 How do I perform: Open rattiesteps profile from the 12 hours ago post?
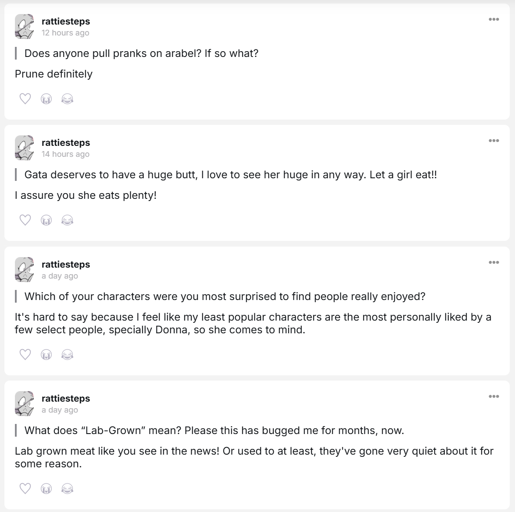click(66, 21)
